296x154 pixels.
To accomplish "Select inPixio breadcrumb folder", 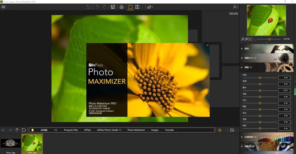I will point(88,130).
